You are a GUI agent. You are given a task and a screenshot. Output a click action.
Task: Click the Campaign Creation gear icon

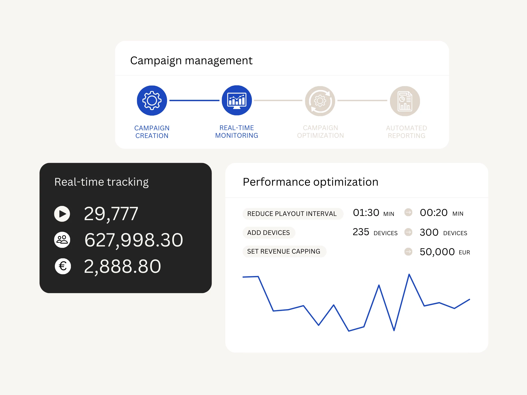coord(152,101)
